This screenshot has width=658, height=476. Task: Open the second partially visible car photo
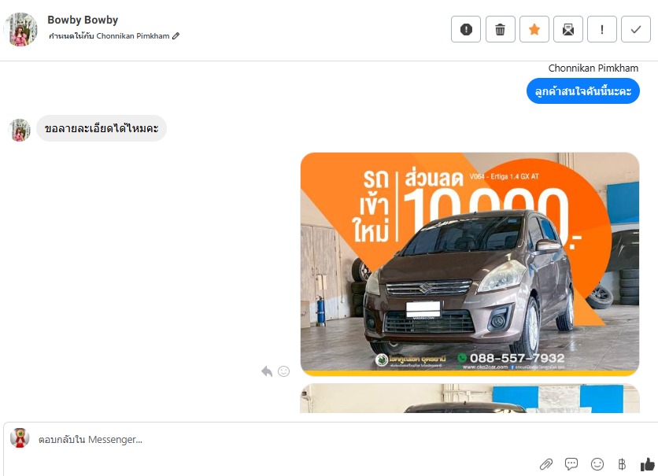click(x=470, y=398)
